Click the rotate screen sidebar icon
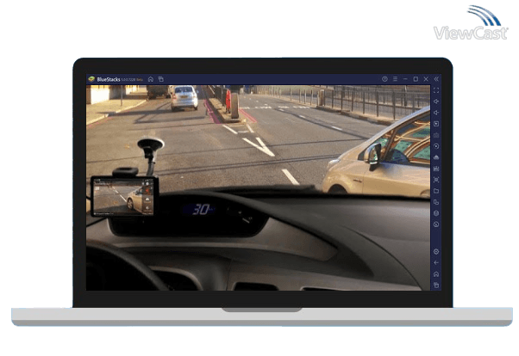 coord(436,202)
